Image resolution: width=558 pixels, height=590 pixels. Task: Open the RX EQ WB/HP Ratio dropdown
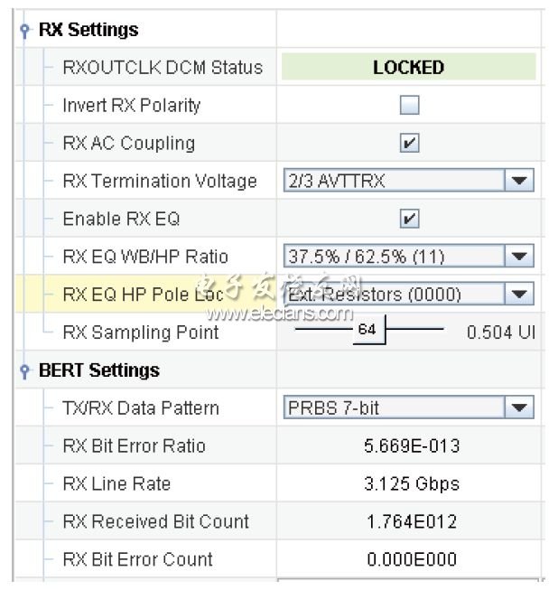point(519,257)
